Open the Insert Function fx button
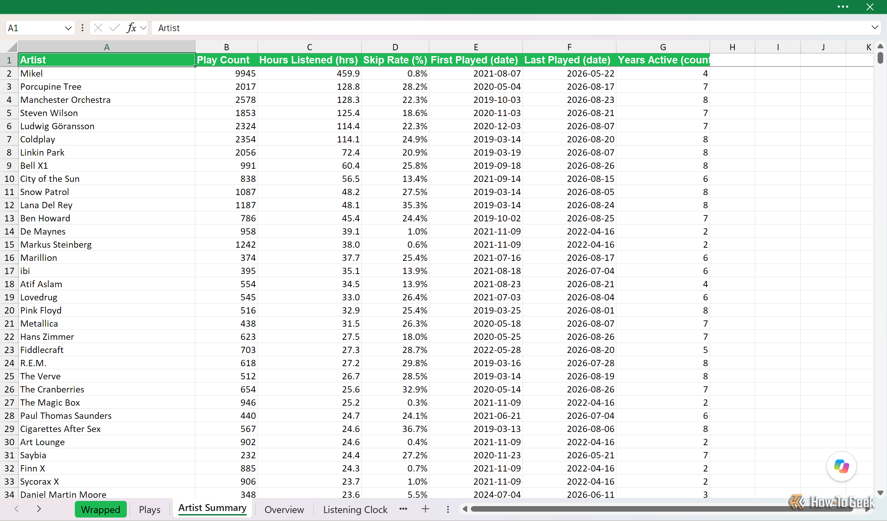The image size is (887, 521). [131, 28]
